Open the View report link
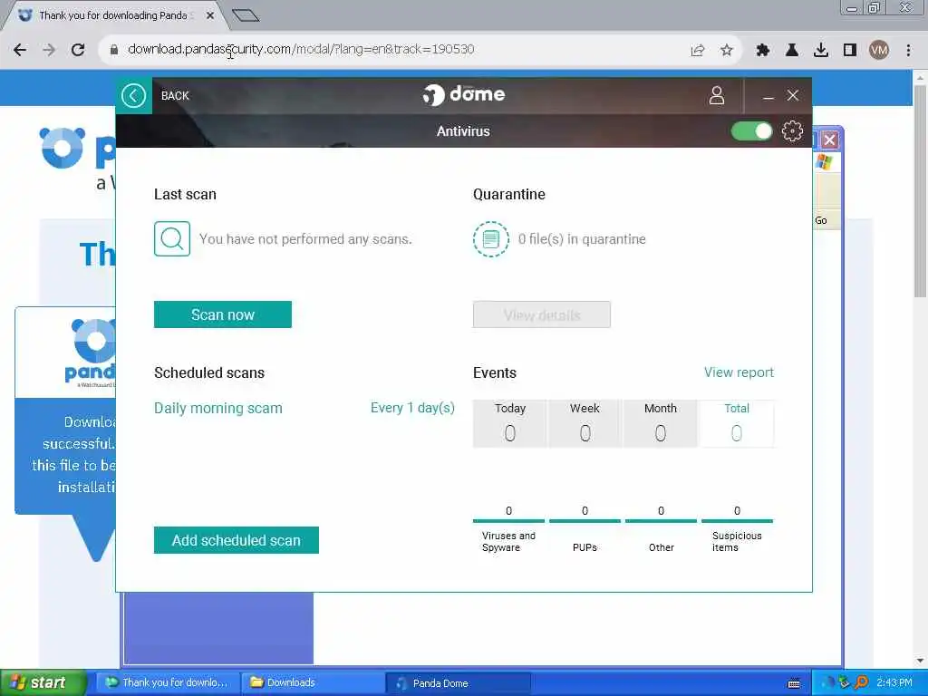 point(739,372)
